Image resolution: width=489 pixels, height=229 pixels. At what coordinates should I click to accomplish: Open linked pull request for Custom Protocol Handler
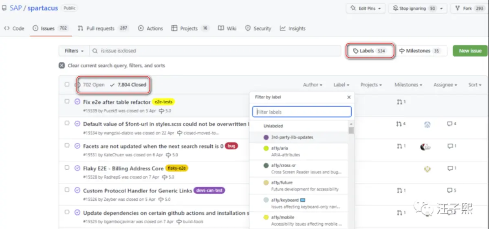(x=401, y=190)
